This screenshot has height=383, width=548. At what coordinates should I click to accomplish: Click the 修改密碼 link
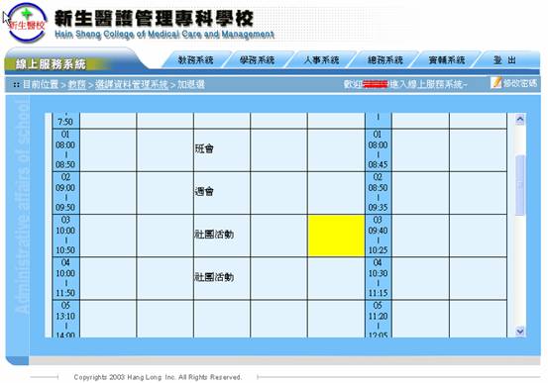pos(519,83)
